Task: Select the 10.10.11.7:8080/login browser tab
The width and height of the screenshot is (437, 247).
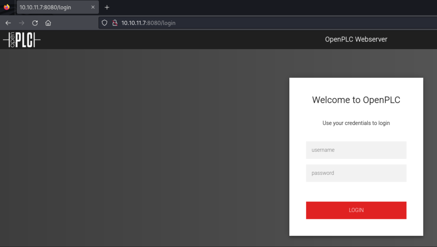Action: pos(51,7)
